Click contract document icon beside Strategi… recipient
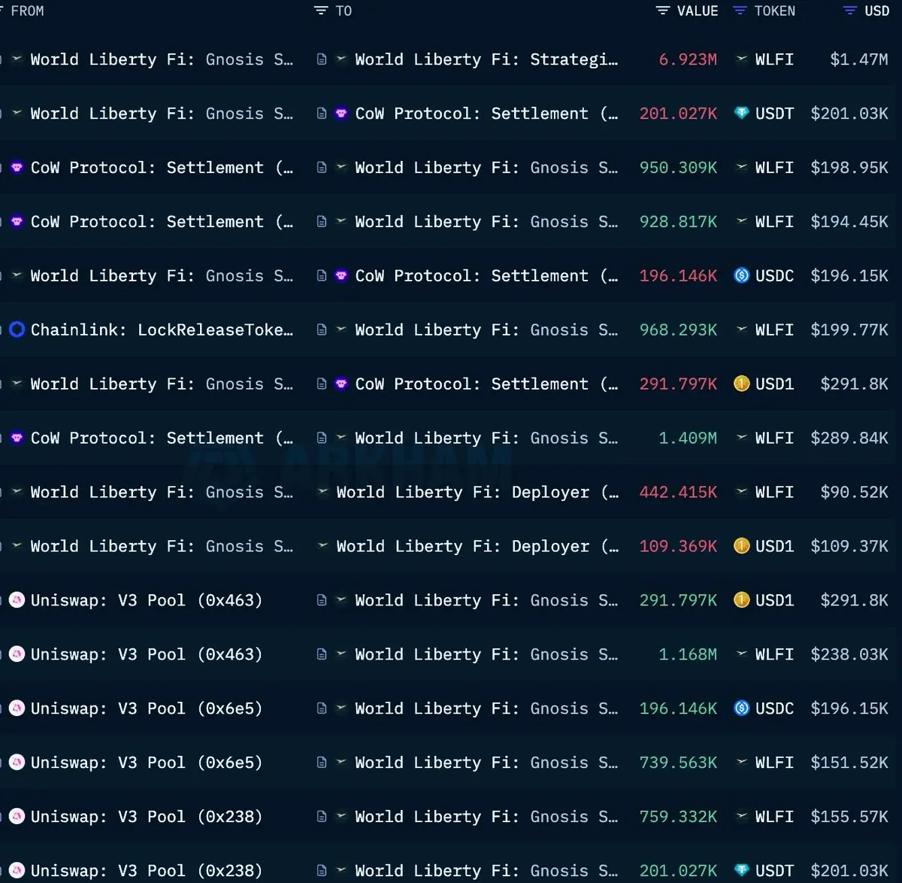 pos(322,59)
